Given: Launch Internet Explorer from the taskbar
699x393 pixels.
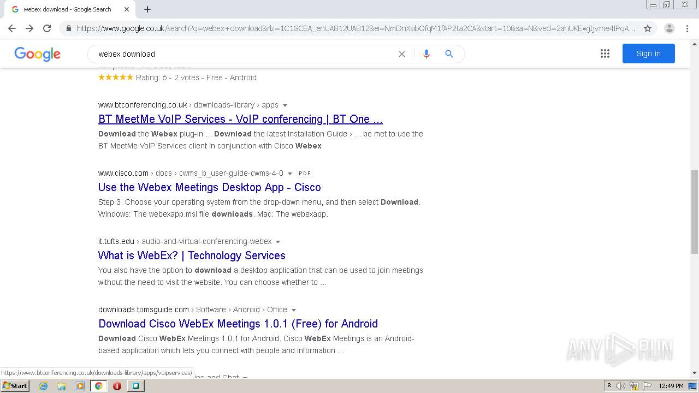Looking at the screenshot, I should 43,386.
